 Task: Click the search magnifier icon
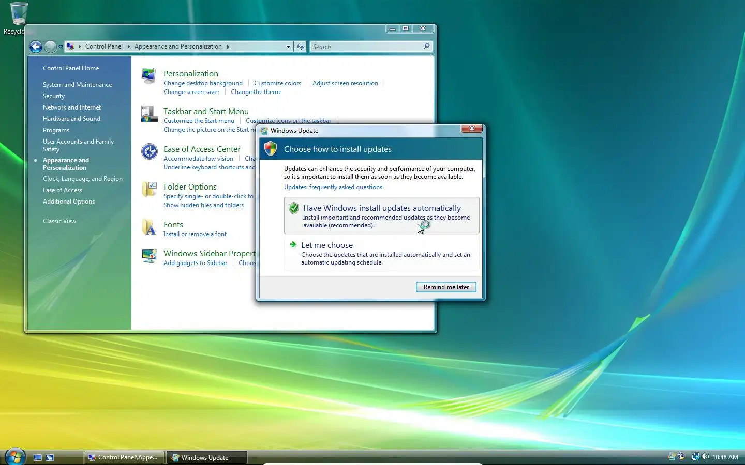click(x=426, y=47)
